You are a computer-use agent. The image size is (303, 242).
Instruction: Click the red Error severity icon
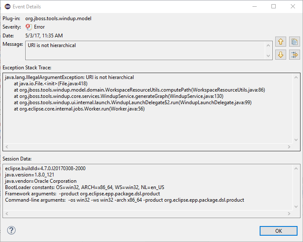click(x=29, y=27)
